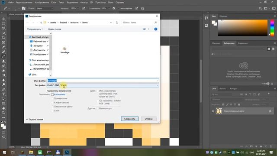Open the 'Упорядочить' dropdown menu
This screenshot has height=156, width=277.
(35, 29)
